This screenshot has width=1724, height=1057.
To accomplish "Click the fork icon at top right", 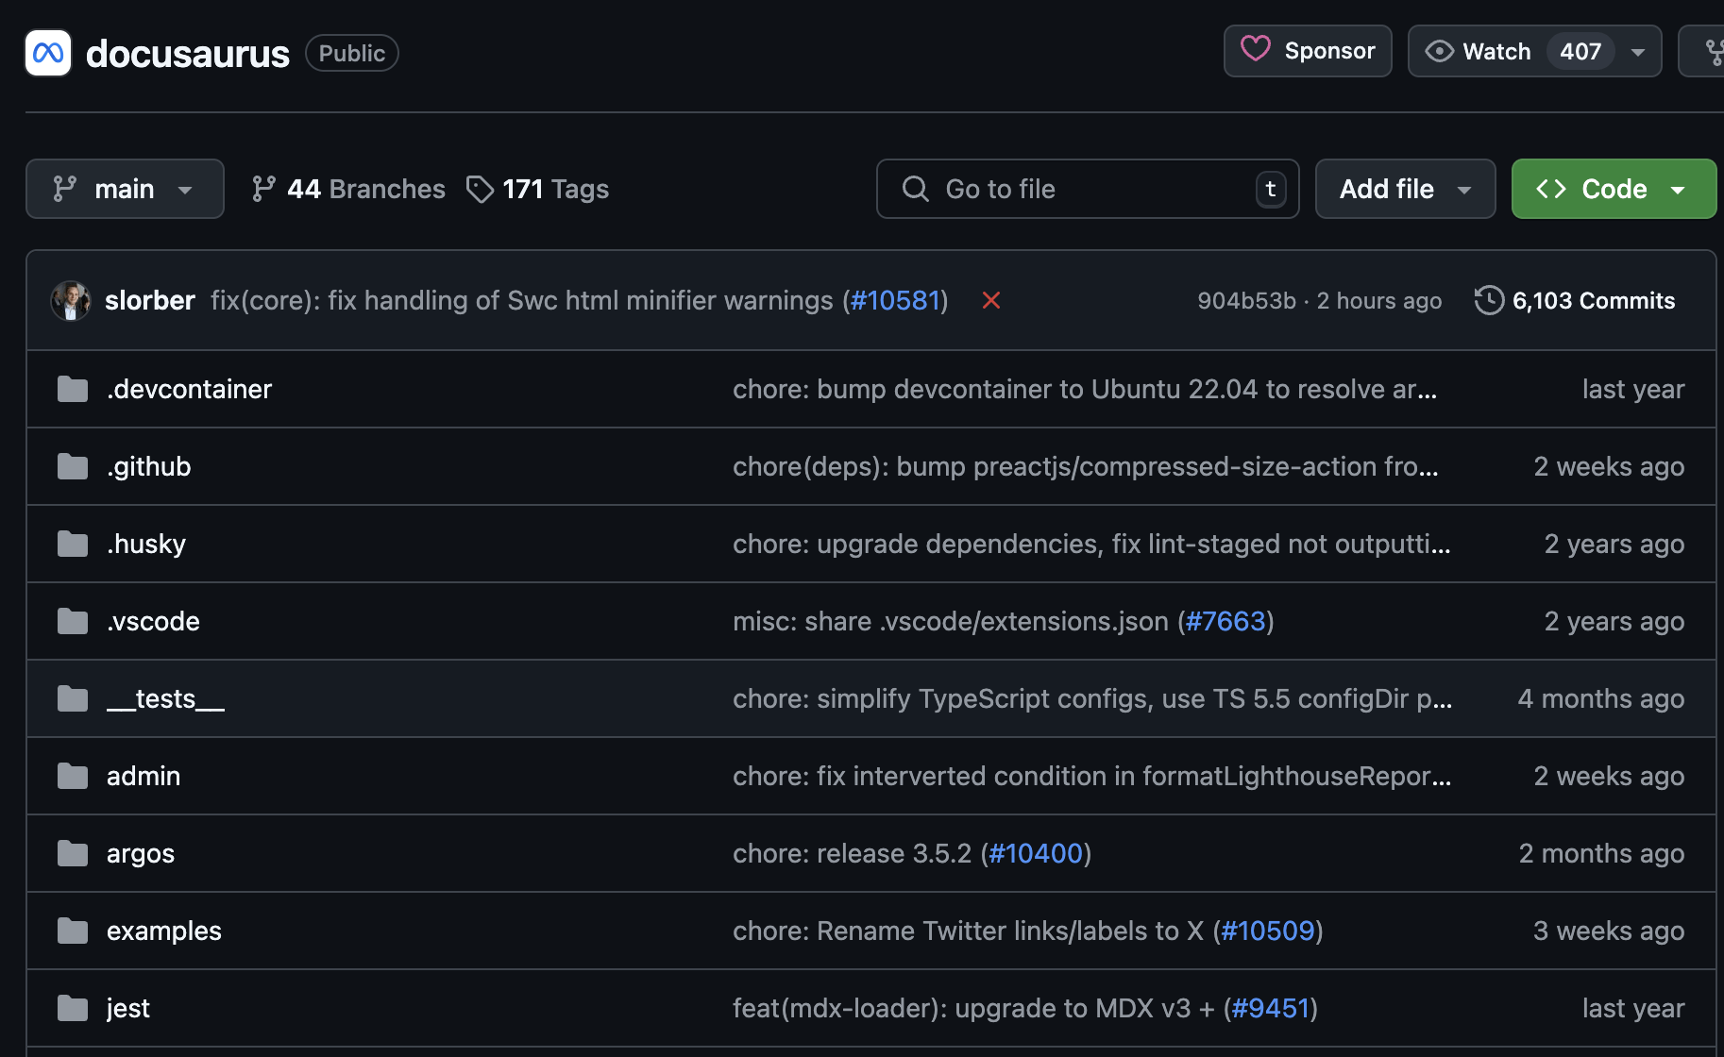I will (1714, 52).
